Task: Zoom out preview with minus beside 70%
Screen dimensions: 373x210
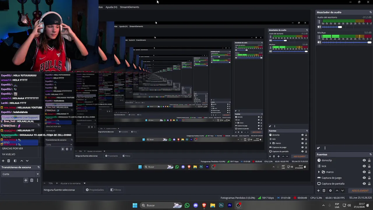Action: (x=45, y=183)
